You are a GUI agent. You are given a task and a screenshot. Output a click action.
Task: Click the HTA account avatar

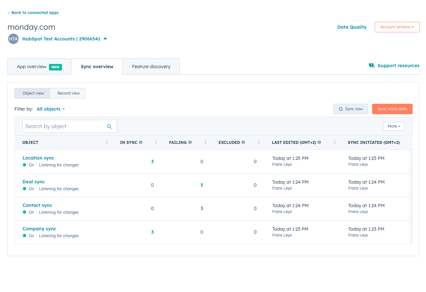13,39
